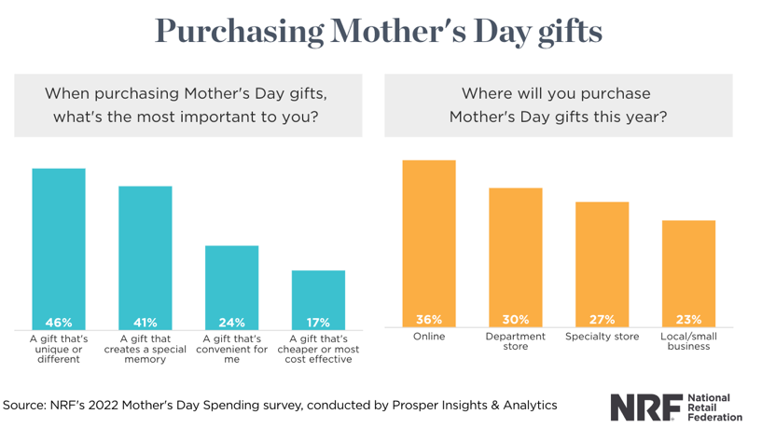Image resolution: width=762 pixels, height=442 pixels.
Task: Click the 24% teal bar
Action: click(231, 286)
